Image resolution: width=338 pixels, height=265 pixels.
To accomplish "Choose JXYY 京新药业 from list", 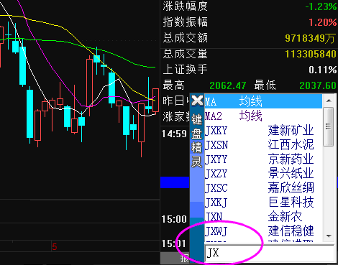I will click(x=263, y=159).
